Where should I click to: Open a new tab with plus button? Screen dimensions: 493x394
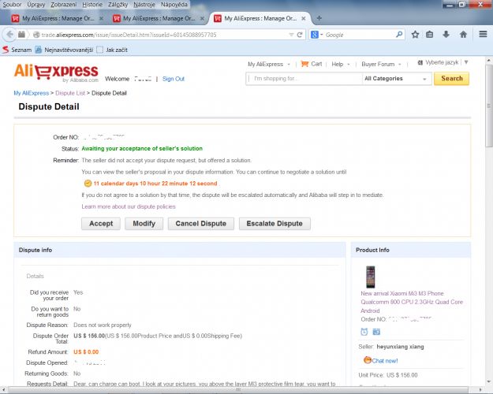click(x=319, y=18)
